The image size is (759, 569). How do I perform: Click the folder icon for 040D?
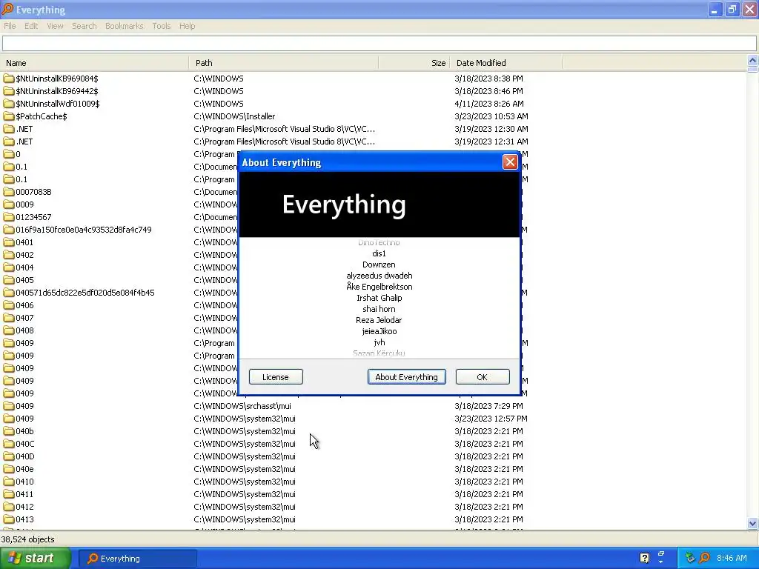click(9, 456)
